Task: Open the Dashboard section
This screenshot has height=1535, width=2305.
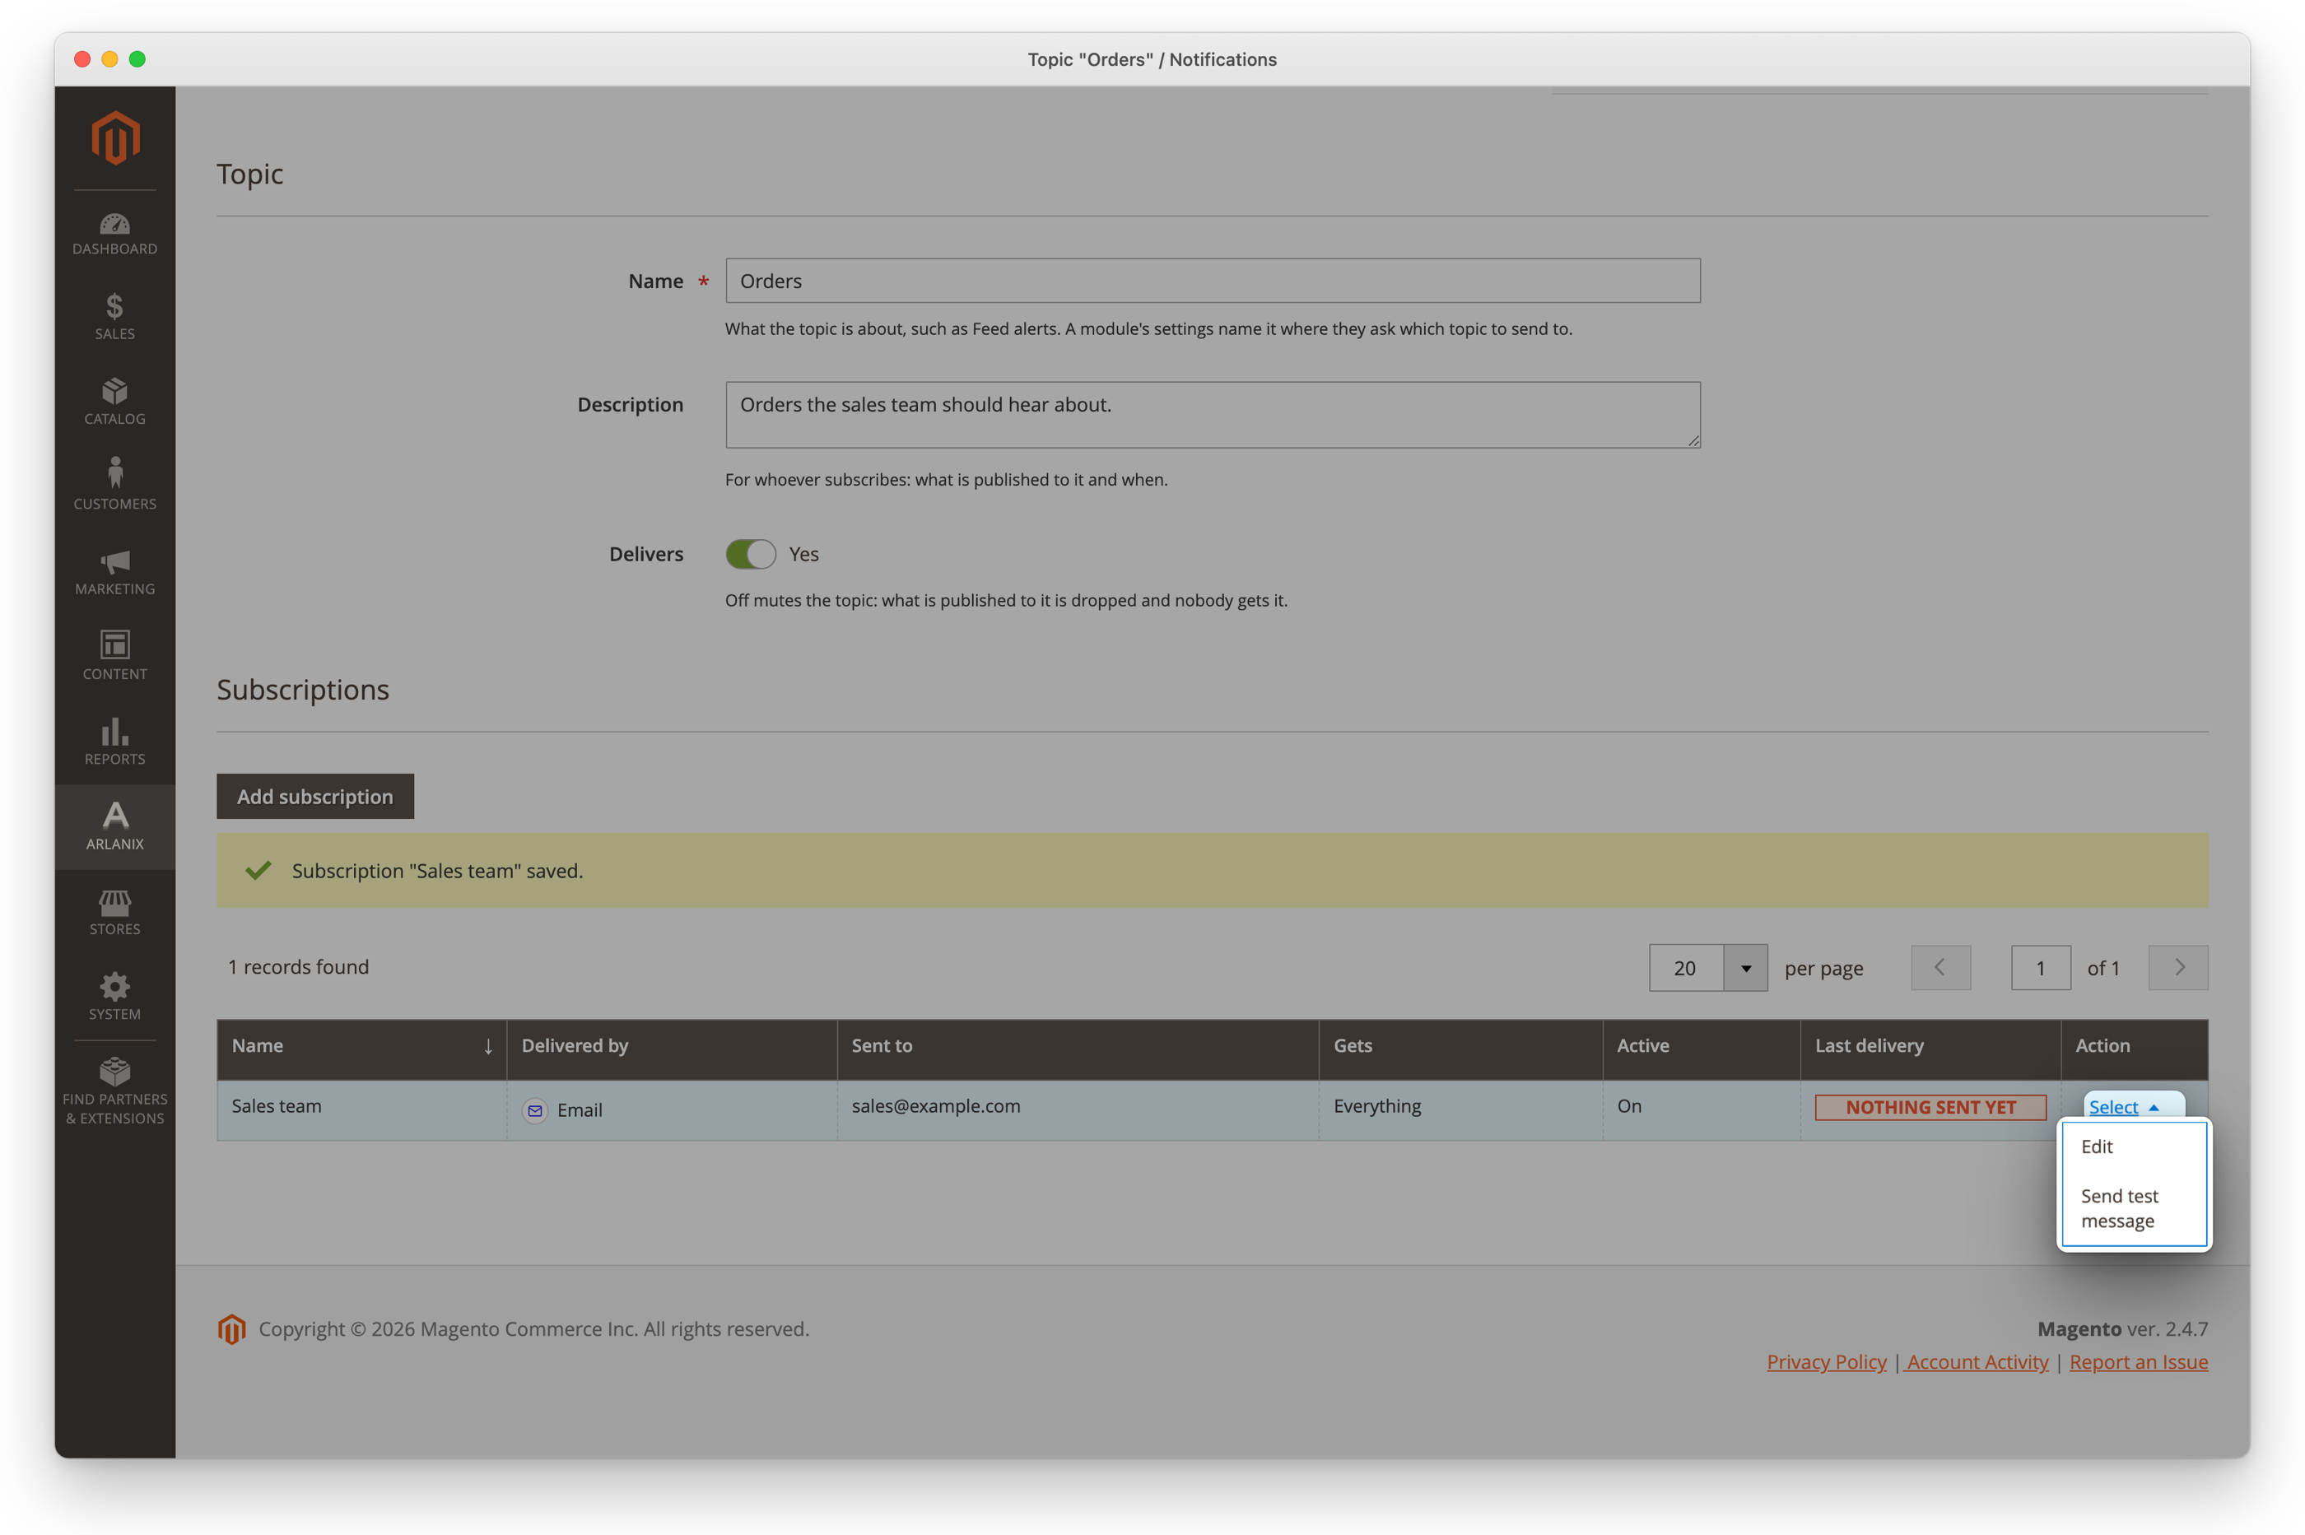Action: [114, 234]
